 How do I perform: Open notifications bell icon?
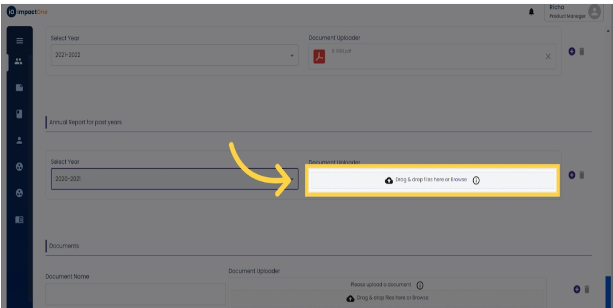[531, 13]
